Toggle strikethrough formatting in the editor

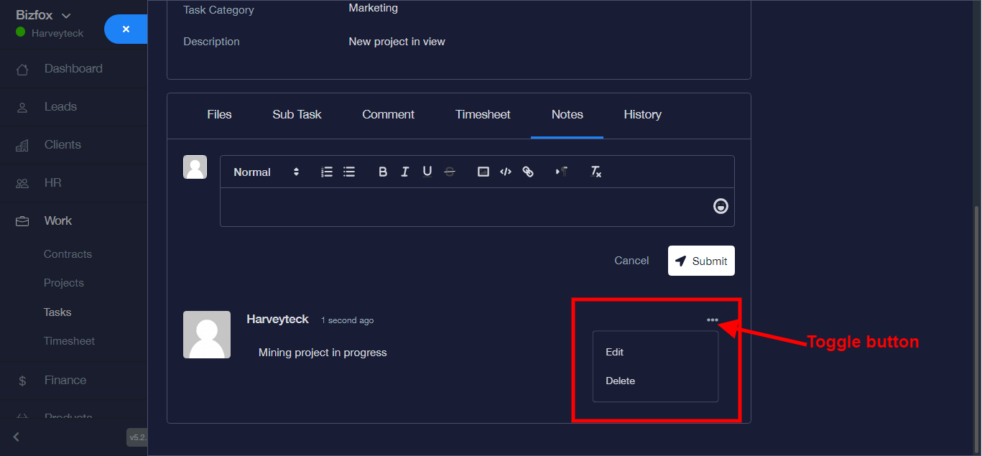click(450, 172)
